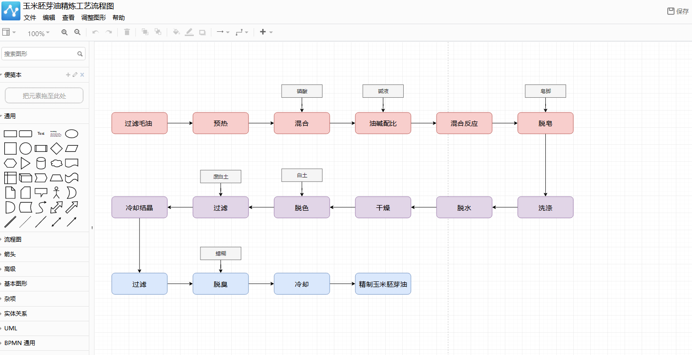Open the view layout panel dropdown
This screenshot has width=692, height=355.
click(x=9, y=32)
